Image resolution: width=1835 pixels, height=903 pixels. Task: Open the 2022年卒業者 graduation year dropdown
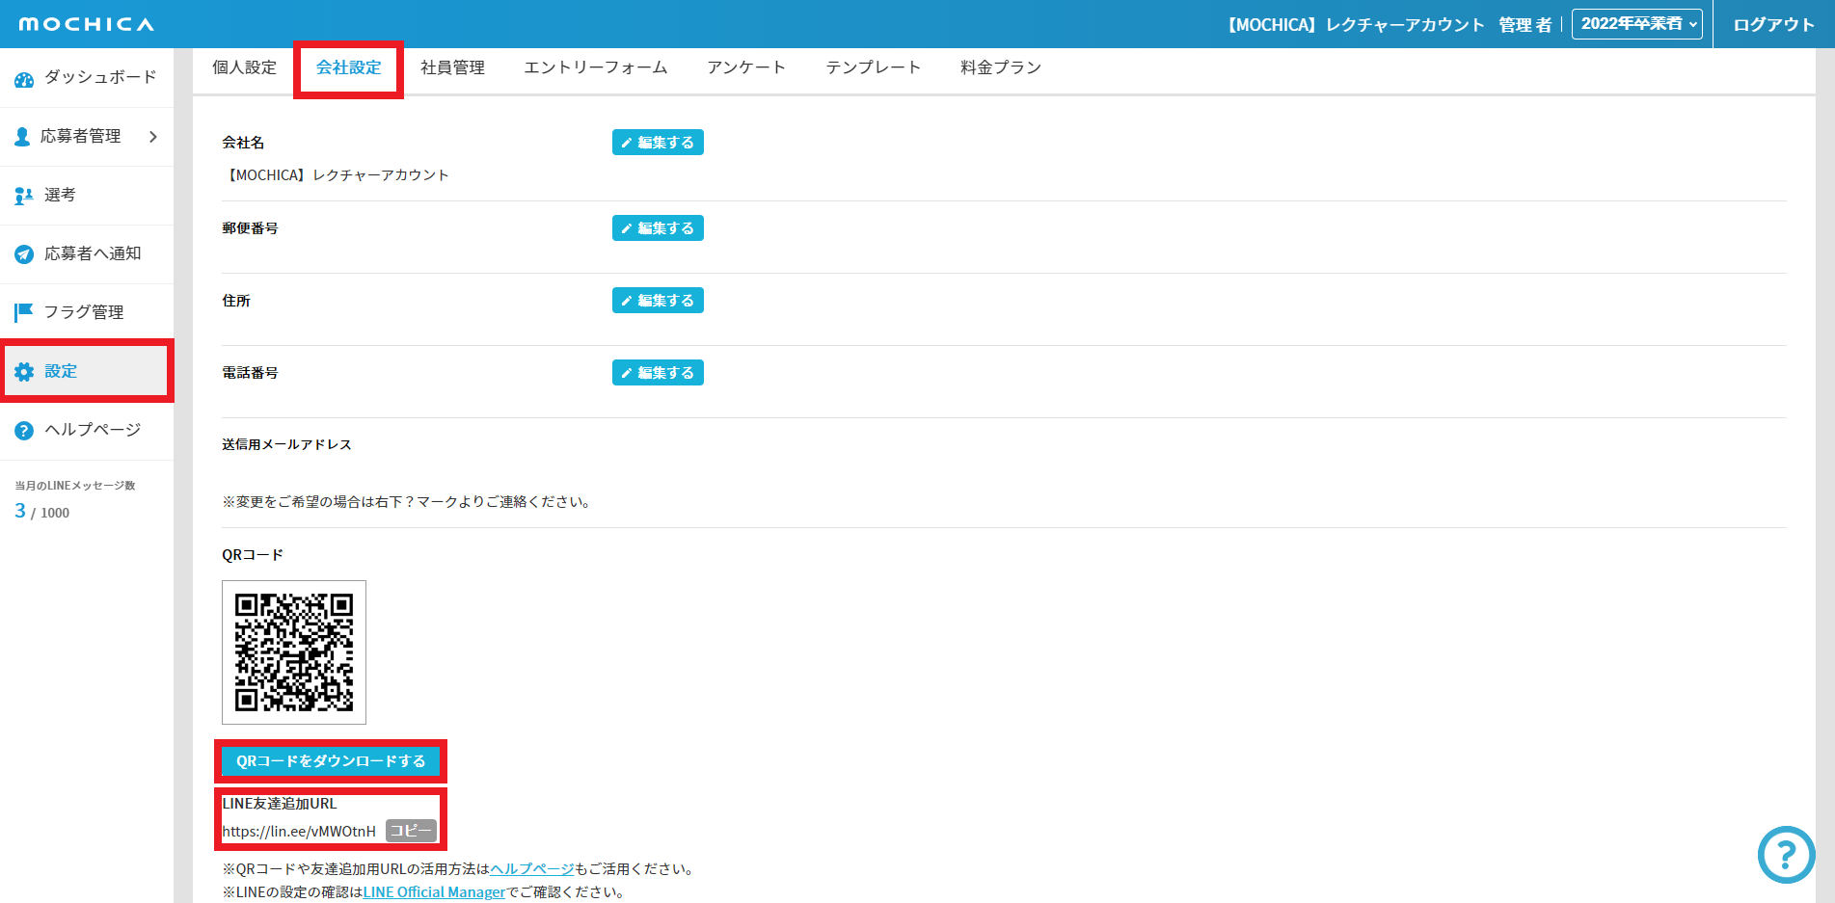point(1636,24)
